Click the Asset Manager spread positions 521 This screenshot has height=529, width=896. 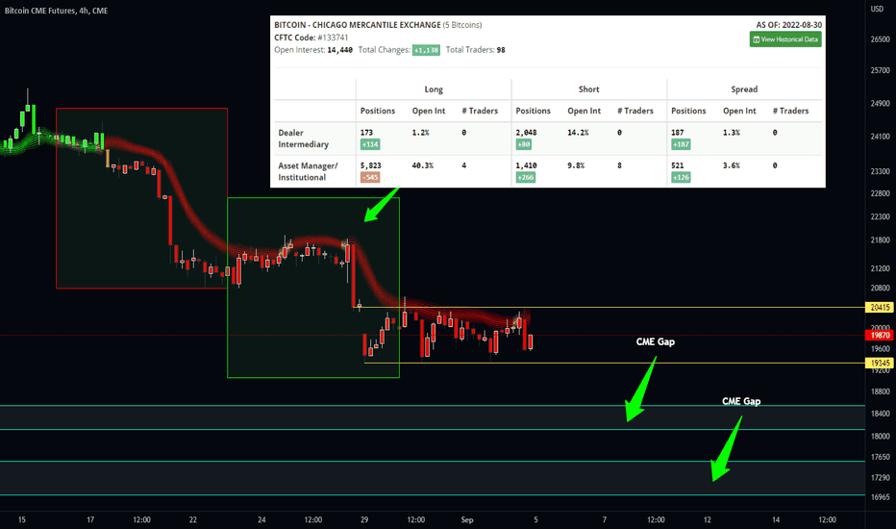677,165
